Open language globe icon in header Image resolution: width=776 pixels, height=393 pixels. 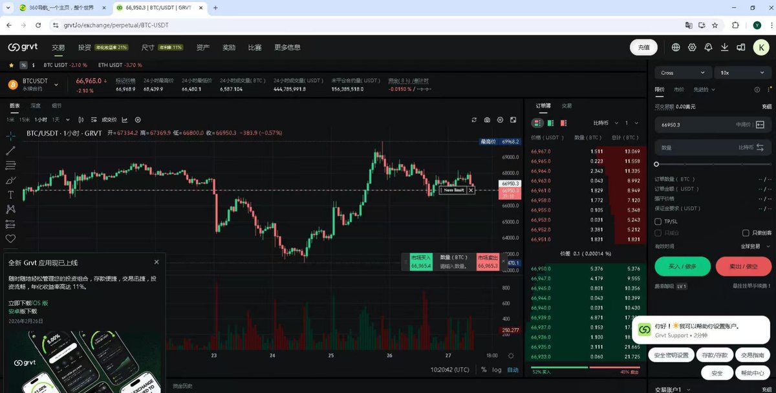(x=676, y=47)
